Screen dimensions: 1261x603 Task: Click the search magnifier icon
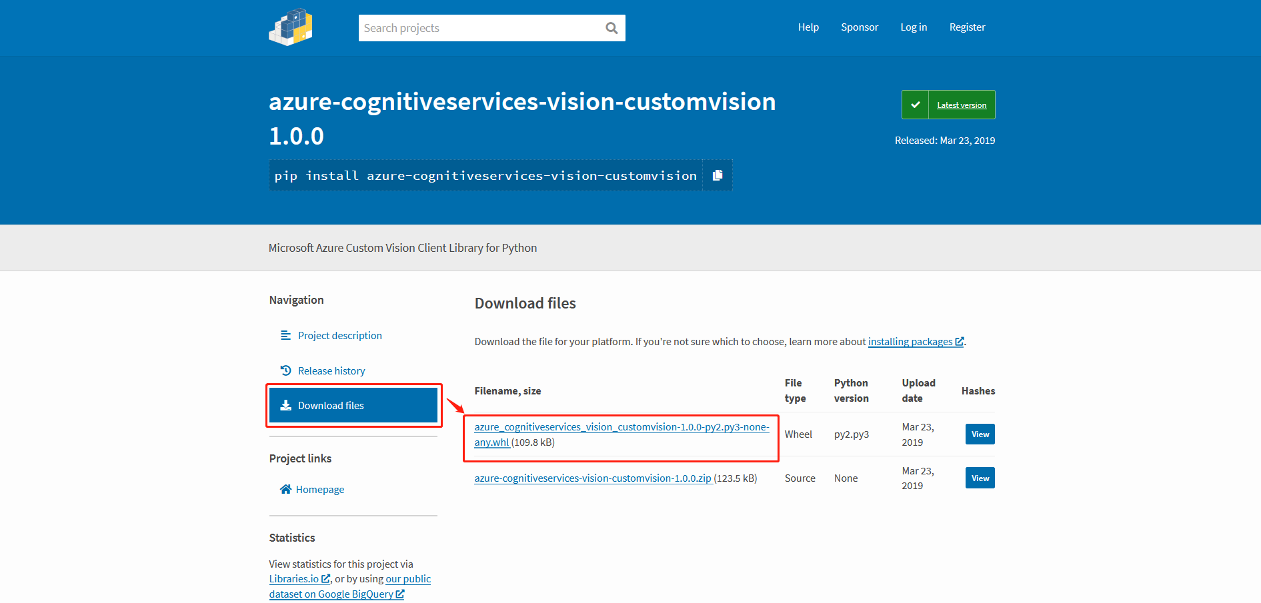point(611,28)
